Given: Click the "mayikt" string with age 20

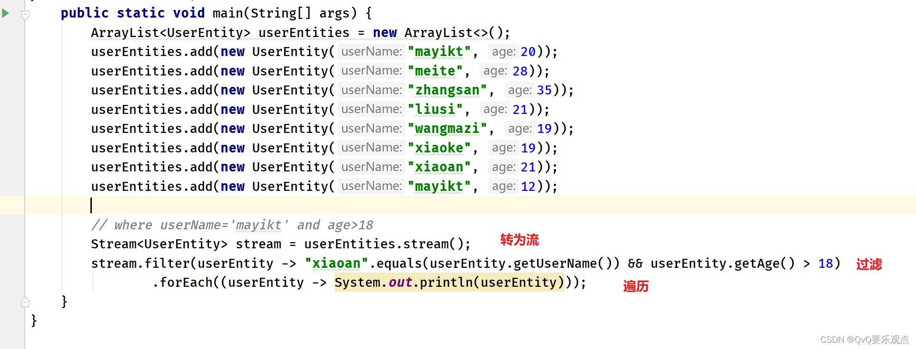Looking at the screenshot, I should tap(439, 51).
